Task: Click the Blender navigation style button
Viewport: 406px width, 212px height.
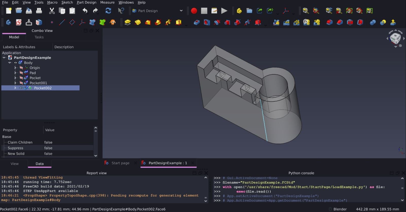Action: (340, 209)
